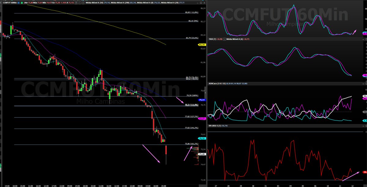Select the 75,86 (161,2%) Fibonacci level label
Screen dimensions: 367x187
pyautogui.click(x=192, y=144)
